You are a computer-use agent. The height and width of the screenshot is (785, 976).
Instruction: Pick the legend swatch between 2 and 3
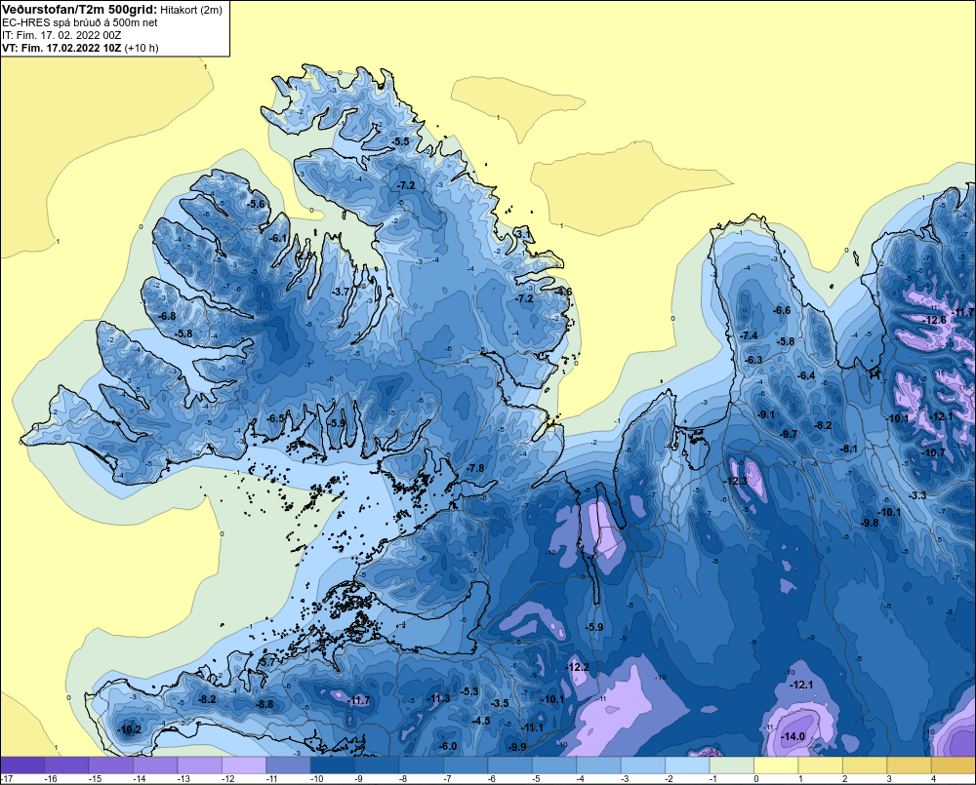click(865, 765)
